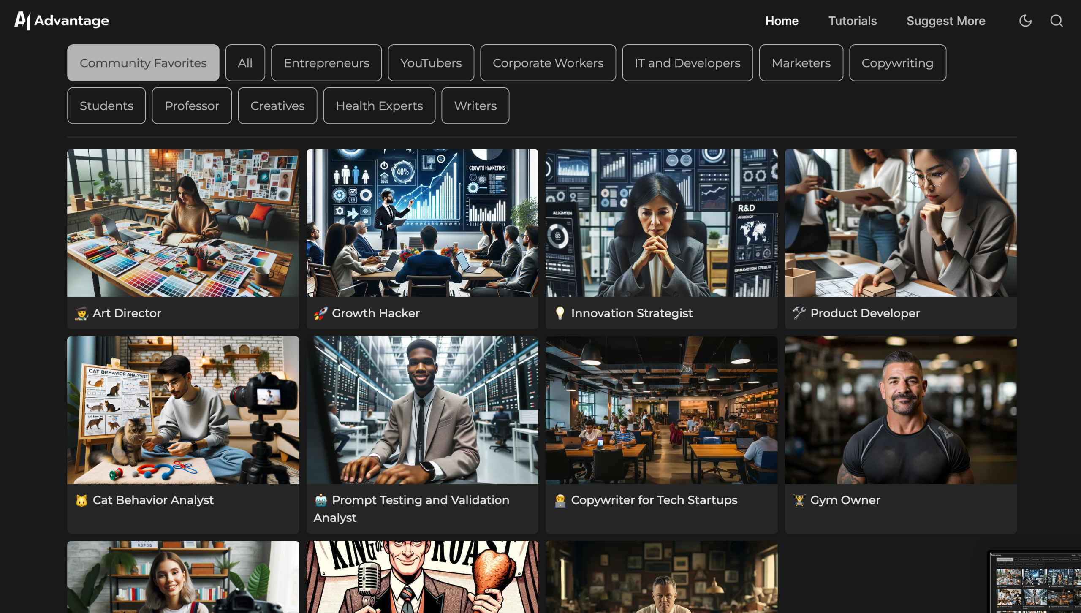1081x613 pixels.
Task: Filter by IT and Developers
Action: [x=687, y=63]
